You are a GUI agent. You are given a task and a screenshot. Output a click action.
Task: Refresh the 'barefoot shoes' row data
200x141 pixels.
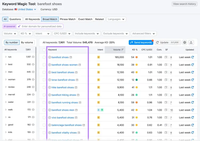coord(193,57)
